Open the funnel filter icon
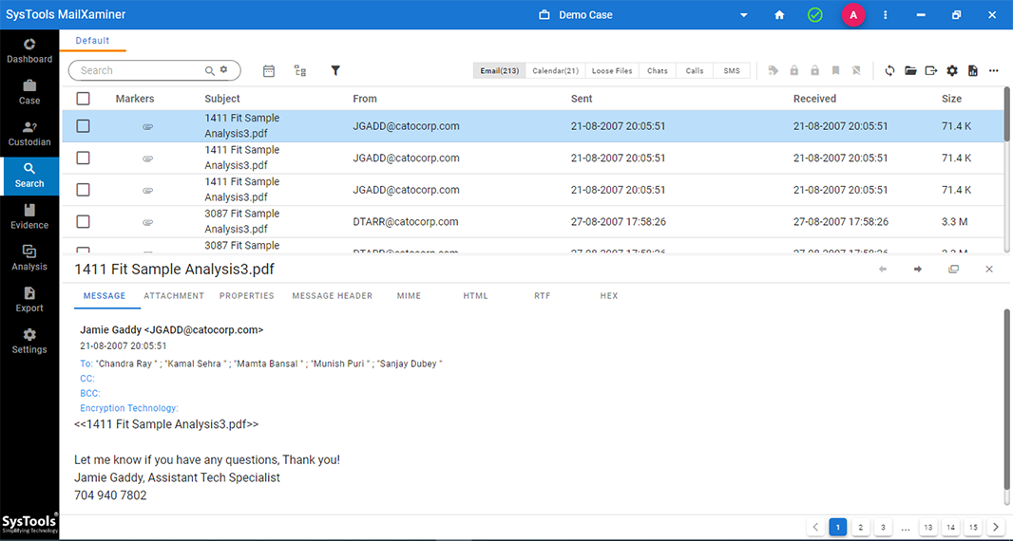Viewport: 1013px width, 541px height. 335,71
